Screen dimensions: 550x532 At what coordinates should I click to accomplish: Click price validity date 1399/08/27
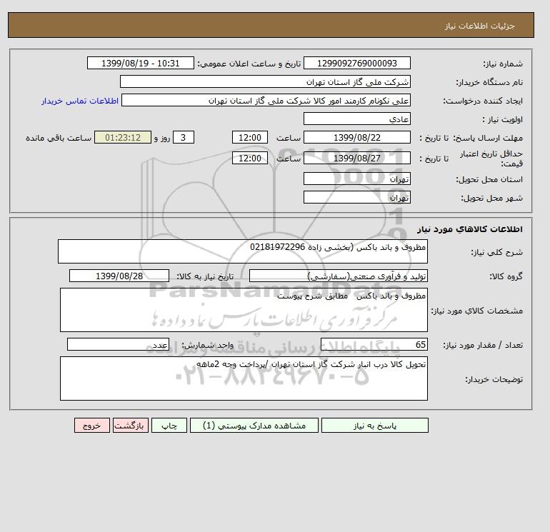(356, 158)
